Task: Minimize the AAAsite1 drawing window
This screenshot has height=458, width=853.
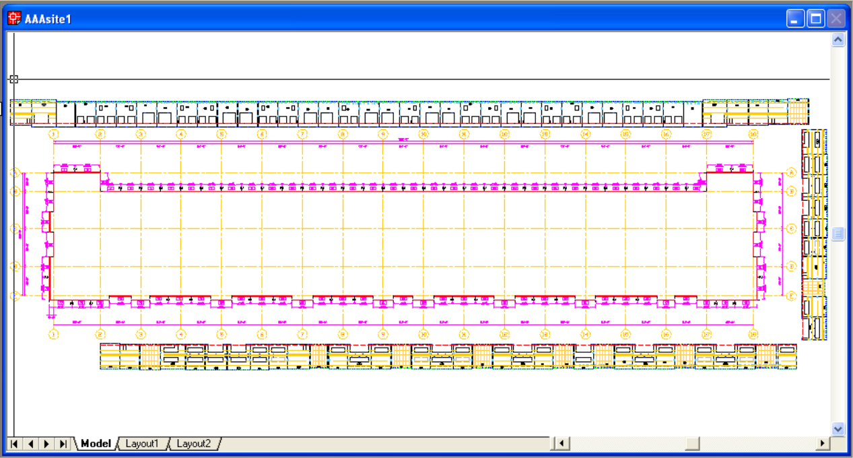Action: pos(796,18)
